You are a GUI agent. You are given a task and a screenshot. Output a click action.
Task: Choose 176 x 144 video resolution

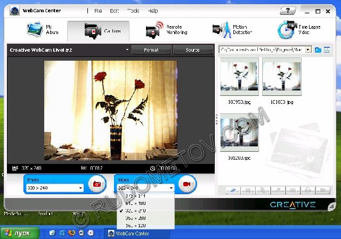[x=145, y=196]
